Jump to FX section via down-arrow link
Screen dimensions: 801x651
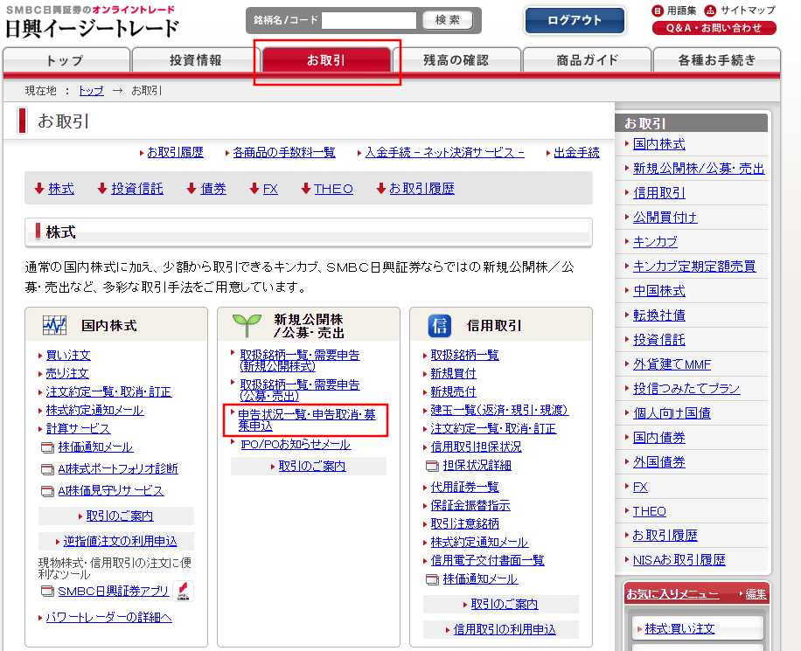263,188
